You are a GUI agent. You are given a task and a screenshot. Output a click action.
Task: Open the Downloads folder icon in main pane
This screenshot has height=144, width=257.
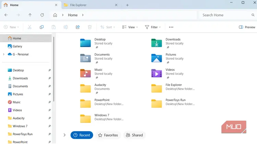pyautogui.click(x=157, y=43)
